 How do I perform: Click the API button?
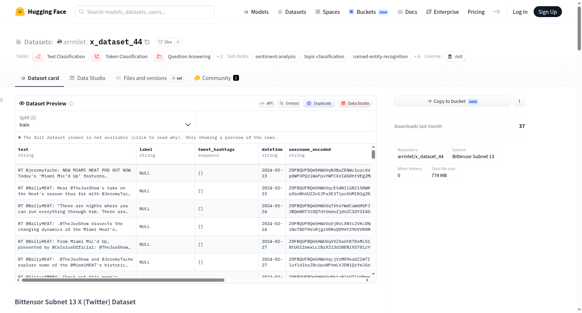tap(266, 103)
